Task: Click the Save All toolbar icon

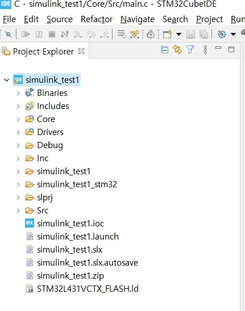Action: click(x=204, y=35)
